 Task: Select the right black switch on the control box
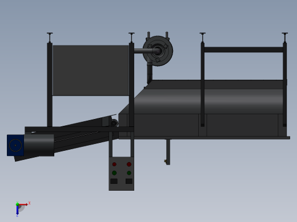click(129, 181)
